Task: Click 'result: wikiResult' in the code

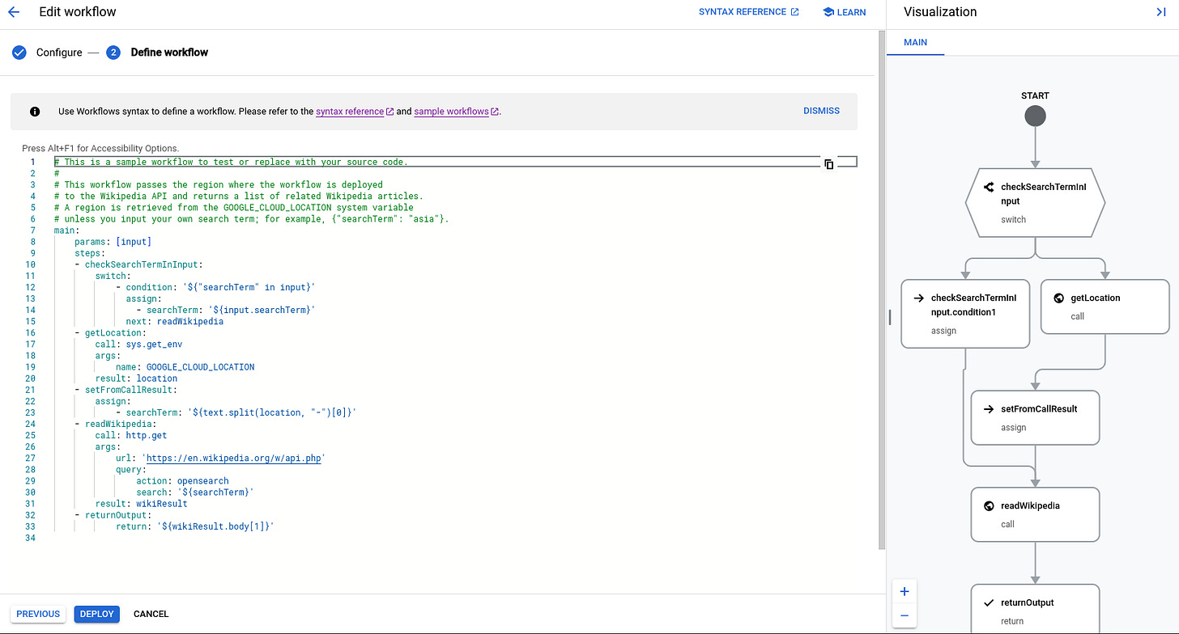Action: pos(141,504)
